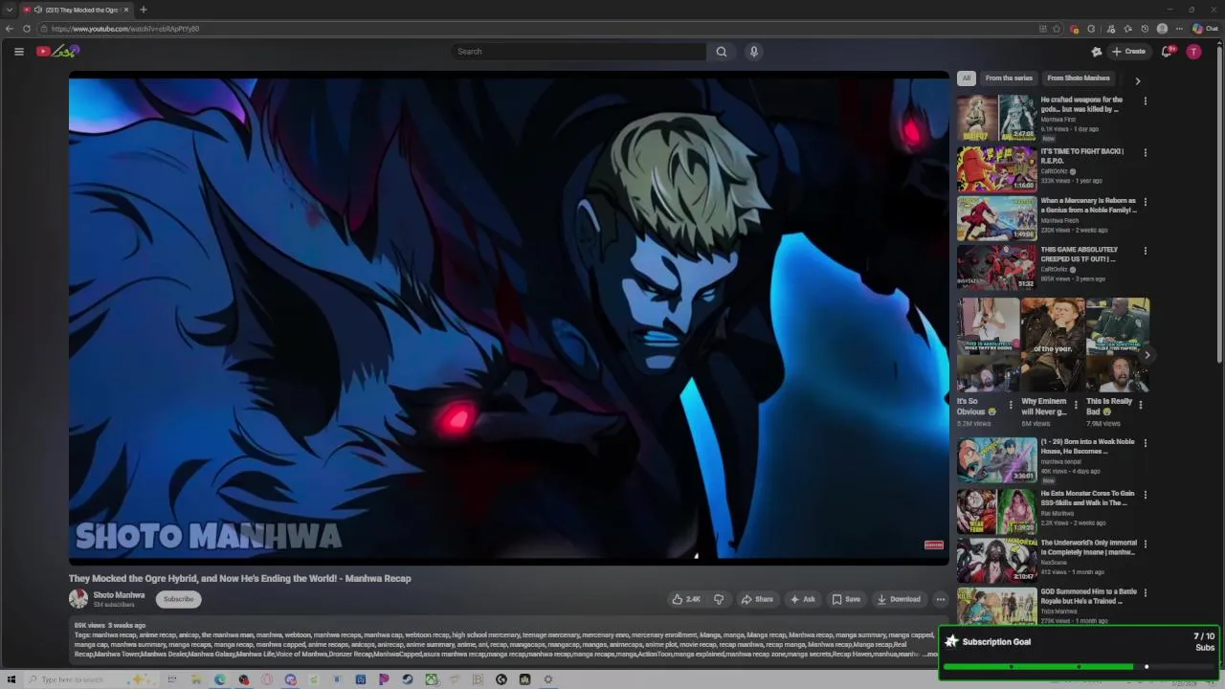Click inside the YouTube search field

coord(579,52)
